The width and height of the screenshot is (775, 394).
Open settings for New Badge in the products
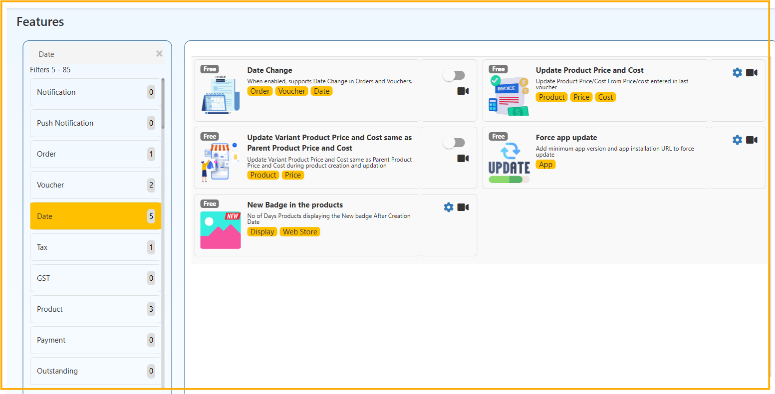[x=449, y=207]
